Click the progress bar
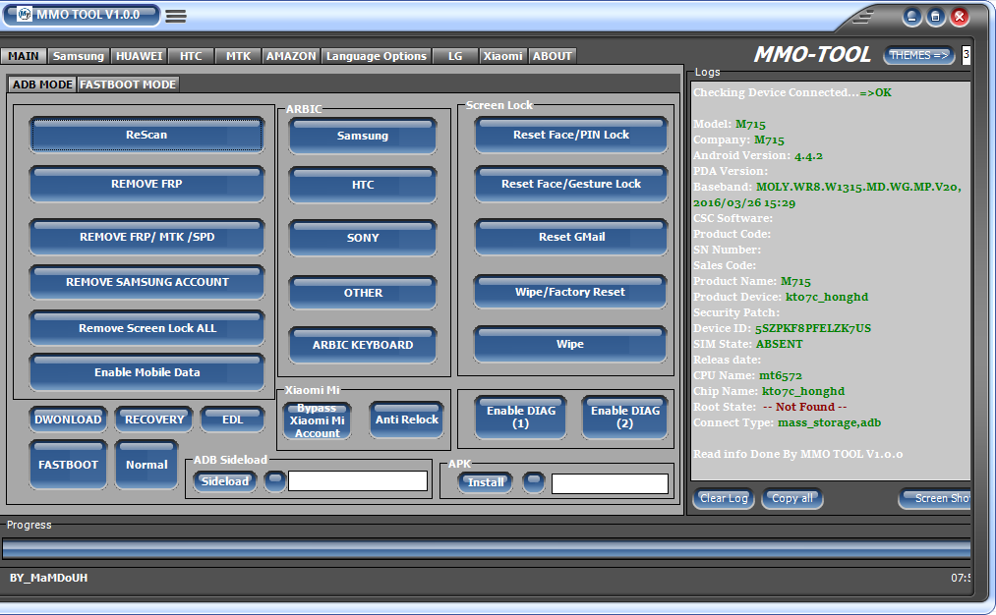996x615 pixels. click(486, 548)
